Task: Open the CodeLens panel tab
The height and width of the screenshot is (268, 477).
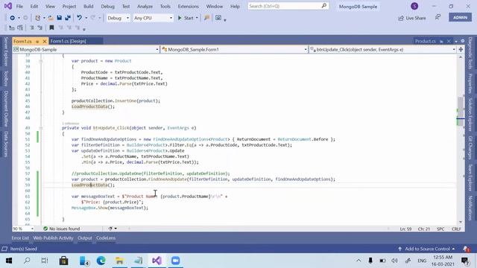Action: [x=106, y=238]
